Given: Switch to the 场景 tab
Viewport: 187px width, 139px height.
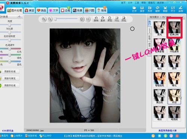Looking at the screenshot, I should pyautogui.click(x=77, y=10).
